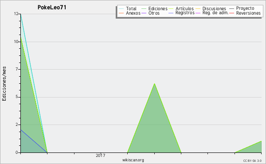
Task: Click the y-axis value 2
Action: 17,125
